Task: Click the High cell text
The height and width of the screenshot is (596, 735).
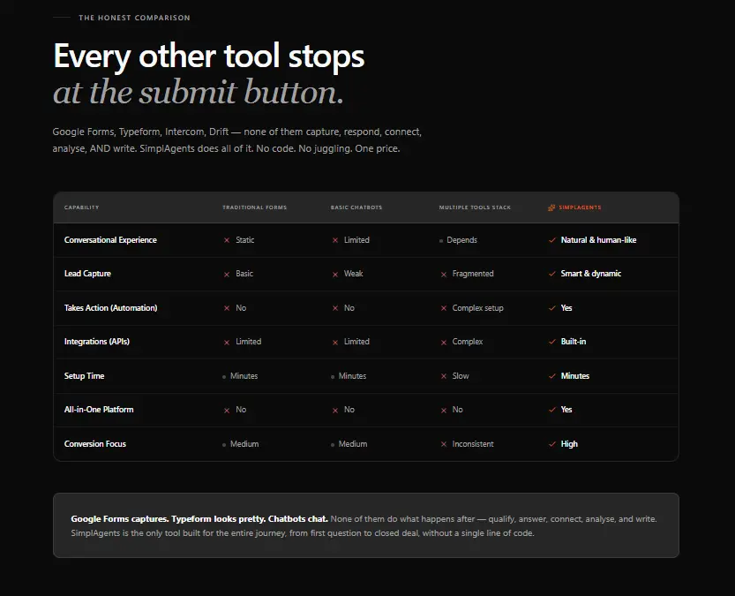Action: 569,443
